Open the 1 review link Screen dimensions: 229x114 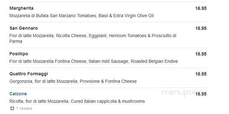(24, 108)
